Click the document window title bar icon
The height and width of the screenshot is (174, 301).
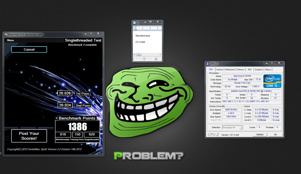(134, 22)
